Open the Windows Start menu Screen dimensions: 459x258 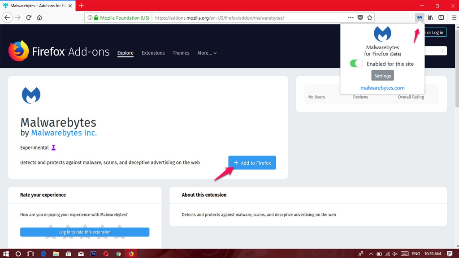coord(5,254)
